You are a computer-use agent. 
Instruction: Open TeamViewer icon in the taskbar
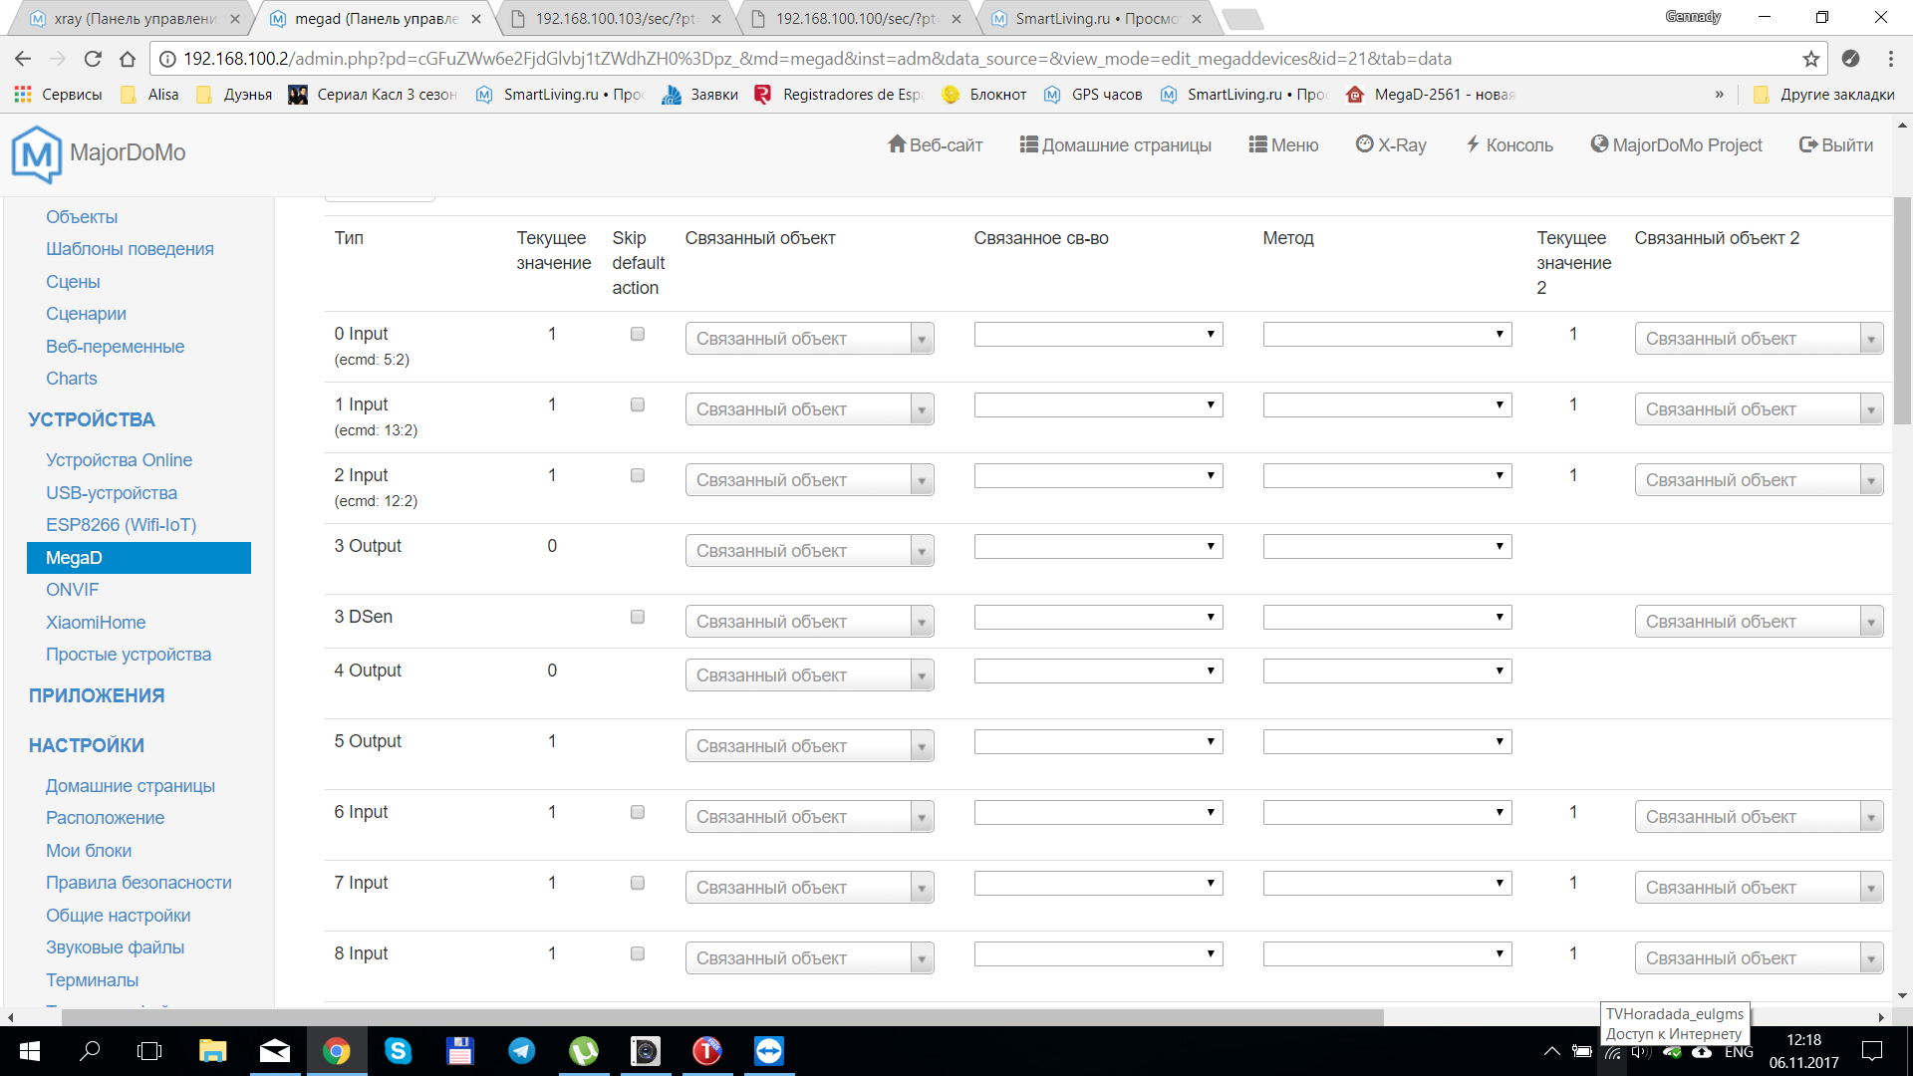[x=769, y=1051]
